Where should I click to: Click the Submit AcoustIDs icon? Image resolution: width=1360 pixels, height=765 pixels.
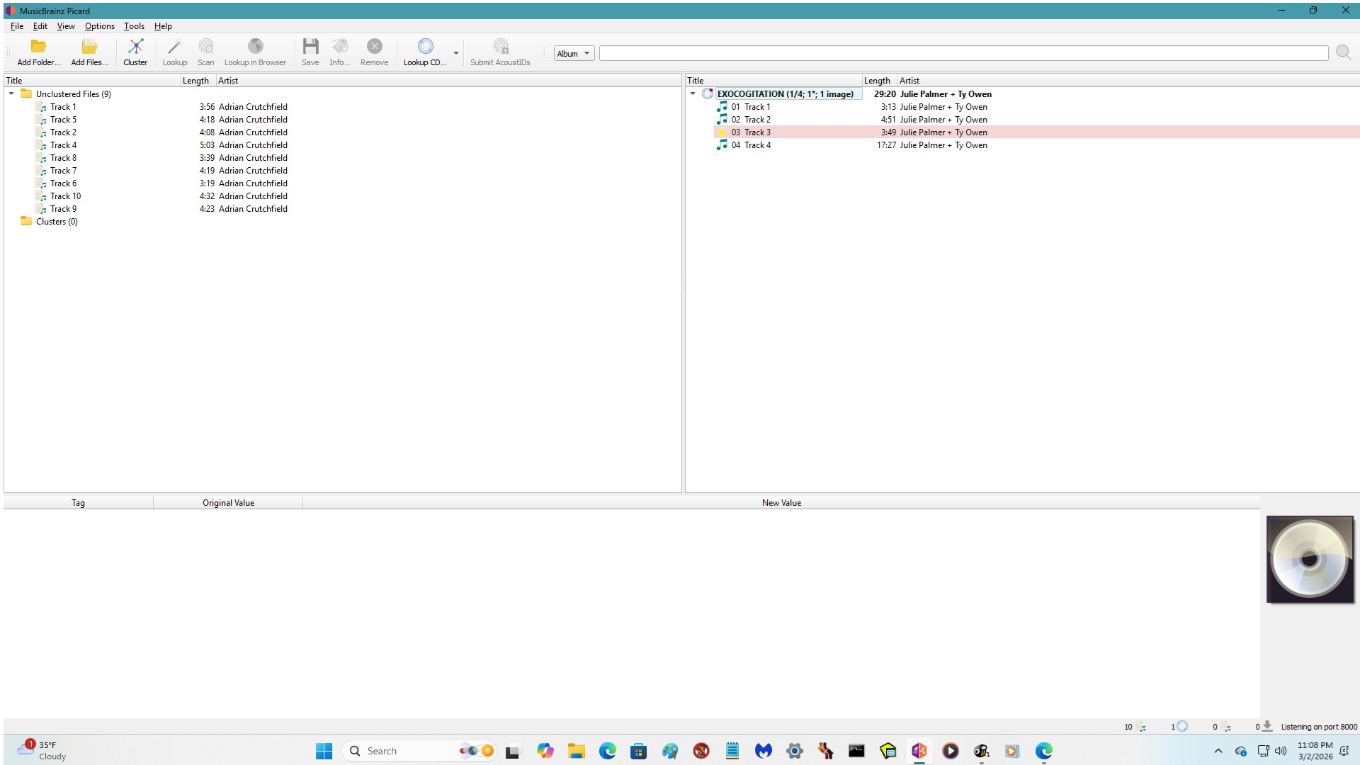click(x=500, y=47)
